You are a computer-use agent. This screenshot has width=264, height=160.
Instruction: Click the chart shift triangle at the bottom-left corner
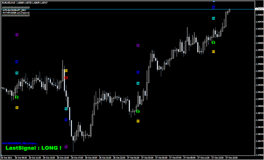(x=2, y=155)
